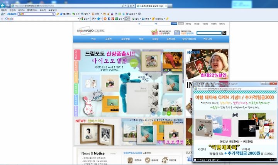The height and width of the screenshot is (165, 278).
Task: Click the orange circle icon in Google toolbar
Action: [x=105, y=19]
